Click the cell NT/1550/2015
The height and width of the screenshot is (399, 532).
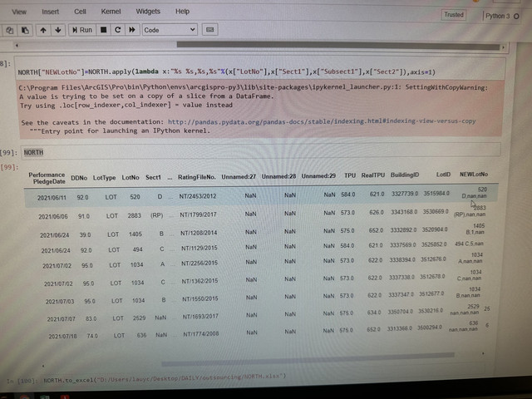(x=200, y=298)
